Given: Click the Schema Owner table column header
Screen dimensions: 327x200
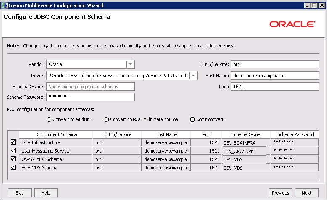Looking at the screenshot, I should (246, 134).
